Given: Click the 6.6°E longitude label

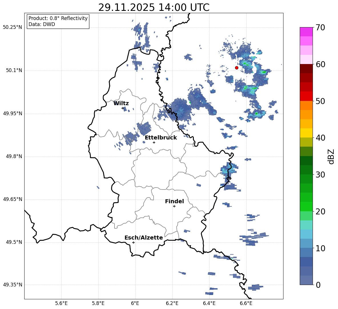Looking at the screenshot, I should tap(246, 303).
